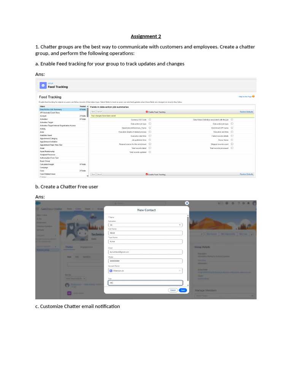
Task: Select the Post publisher tab
Action: click(x=69, y=257)
